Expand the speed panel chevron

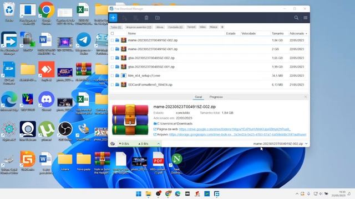(159, 144)
